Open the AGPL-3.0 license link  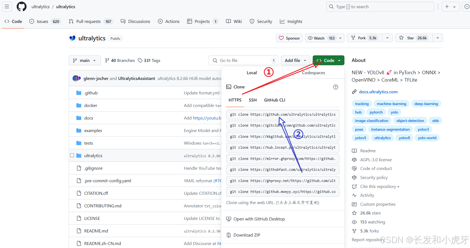376,160
